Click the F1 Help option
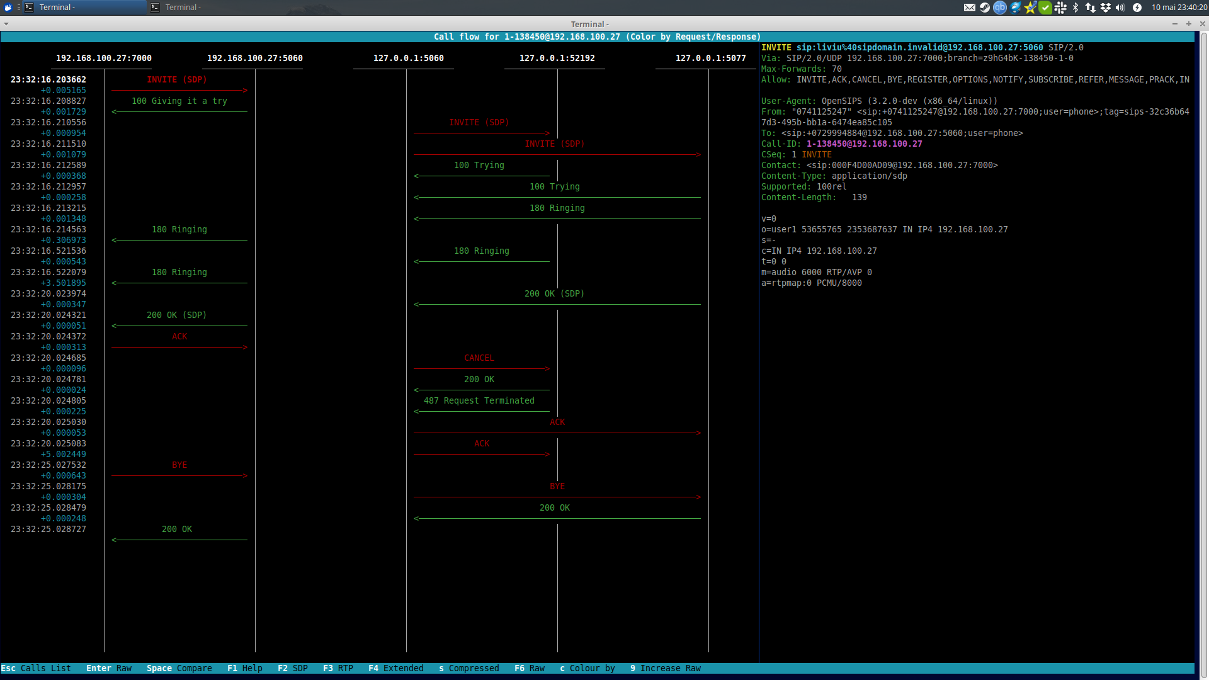 point(245,668)
